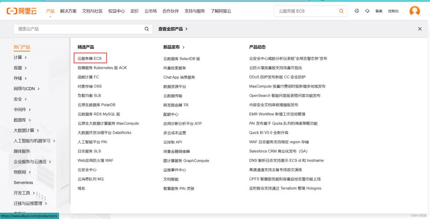Image resolution: width=430 pixels, height=219 pixels.
Task: Open Quick BI V5.0 全新升级 news
Action: click(x=269, y=133)
